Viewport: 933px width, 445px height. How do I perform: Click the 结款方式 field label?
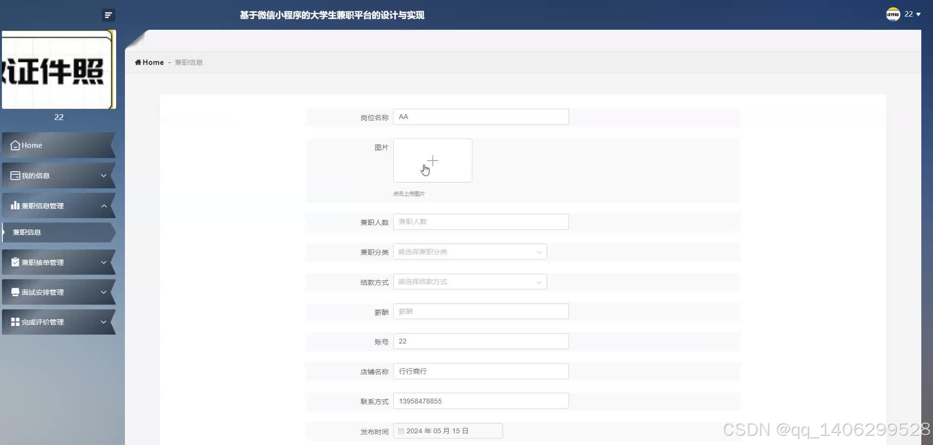(374, 283)
